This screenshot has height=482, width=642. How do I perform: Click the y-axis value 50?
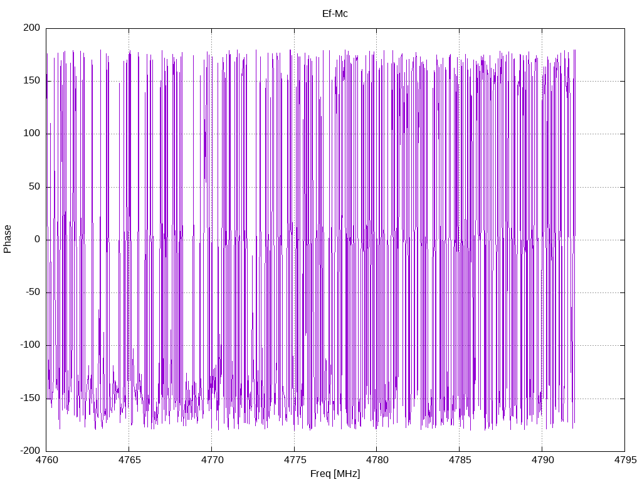click(x=34, y=186)
